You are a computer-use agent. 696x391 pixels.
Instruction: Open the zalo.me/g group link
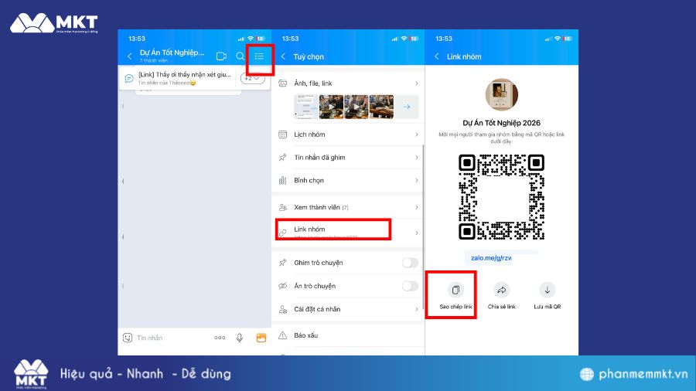pyautogui.click(x=491, y=257)
